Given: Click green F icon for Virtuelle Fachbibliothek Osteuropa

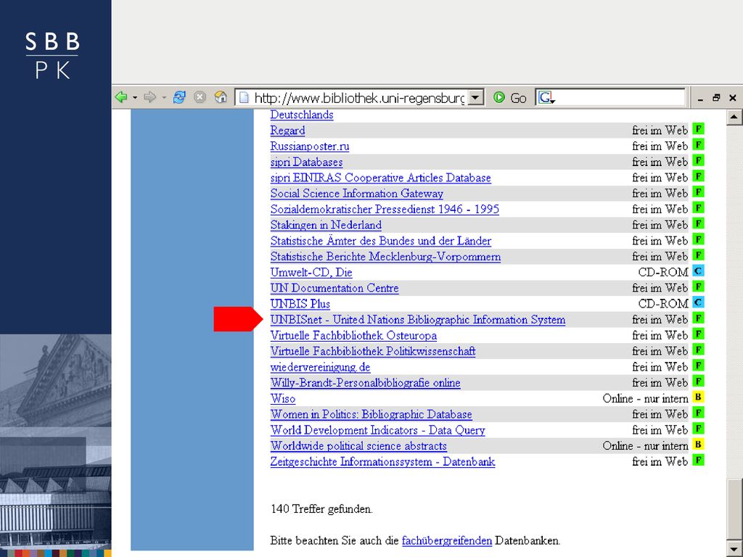Looking at the screenshot, I should click(698, 334).
